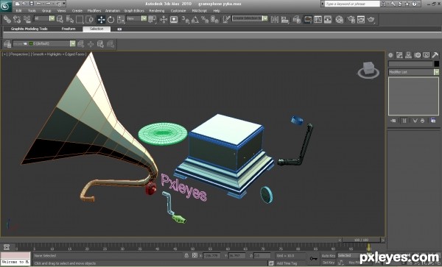Open the Material Editor
This screenshot has width=442, height=267.
click(x=340, y=19)
